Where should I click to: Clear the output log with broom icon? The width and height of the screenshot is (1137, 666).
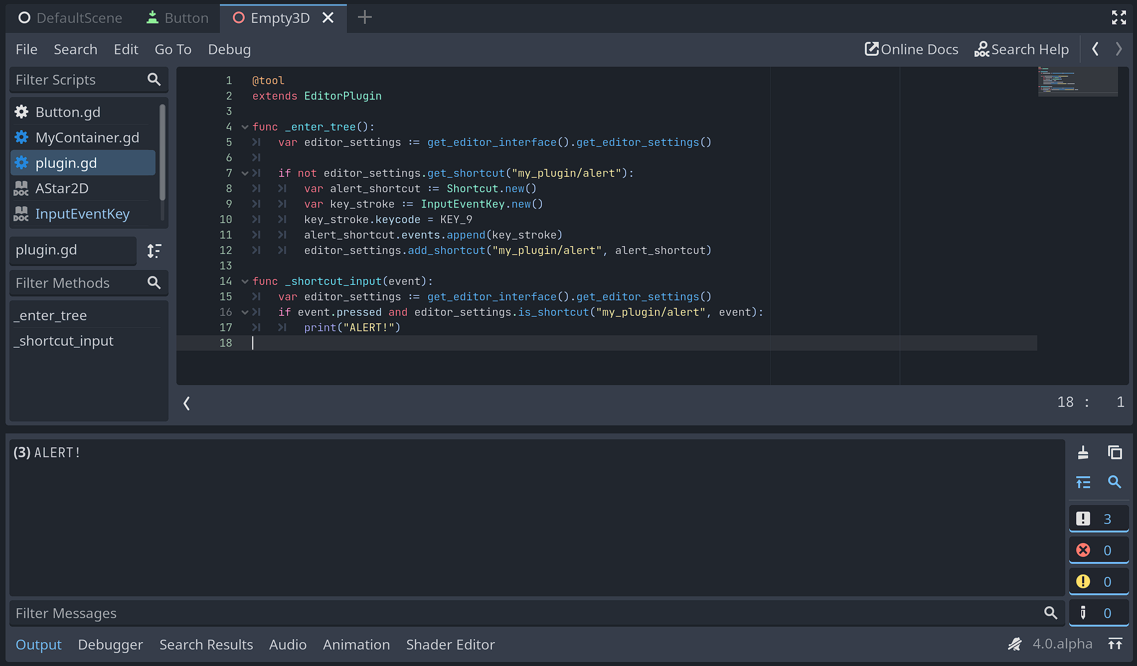[1083, 452]
